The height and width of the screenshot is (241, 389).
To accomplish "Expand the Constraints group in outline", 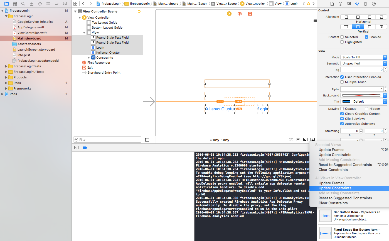I will click(89, 58).
